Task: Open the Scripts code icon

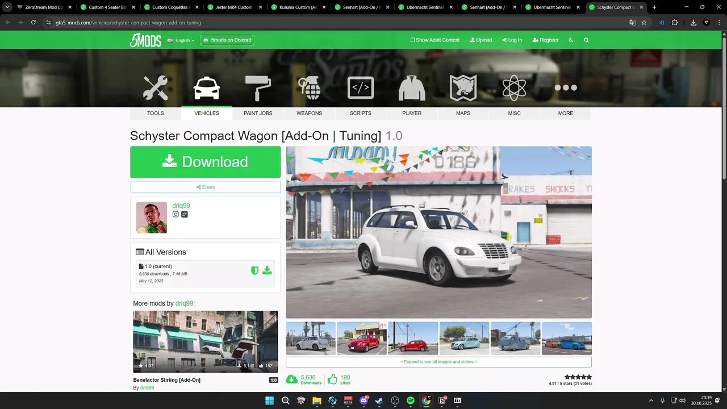Action: (x=361, y=87)
